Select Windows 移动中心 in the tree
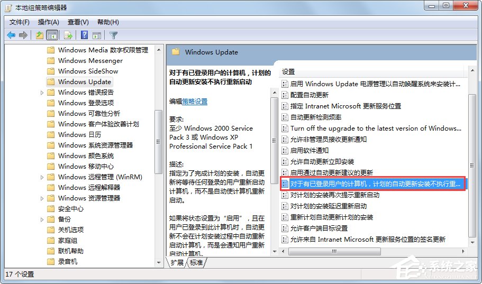 [86, 167]
